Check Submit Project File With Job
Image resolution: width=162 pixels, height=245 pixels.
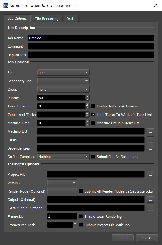pos(81,225)
